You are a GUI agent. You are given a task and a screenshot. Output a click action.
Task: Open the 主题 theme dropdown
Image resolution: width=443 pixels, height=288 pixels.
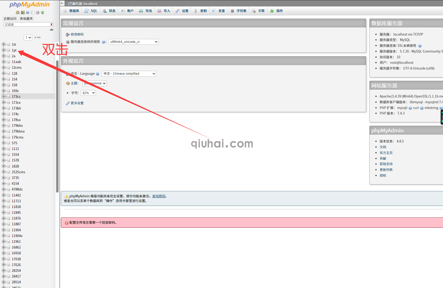coord(95,83)
